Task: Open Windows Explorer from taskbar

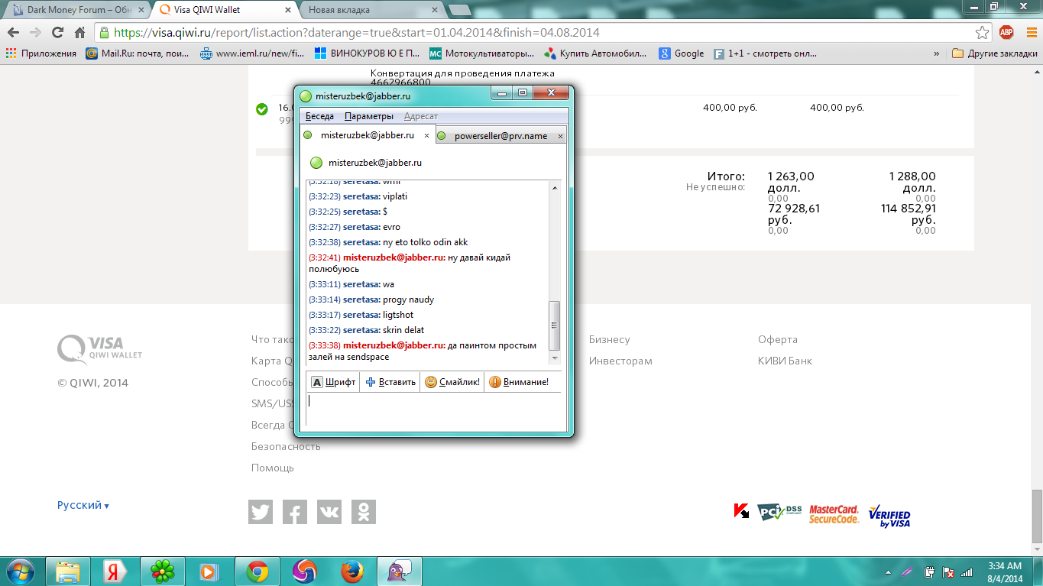Action: click(x=68, y=571)
